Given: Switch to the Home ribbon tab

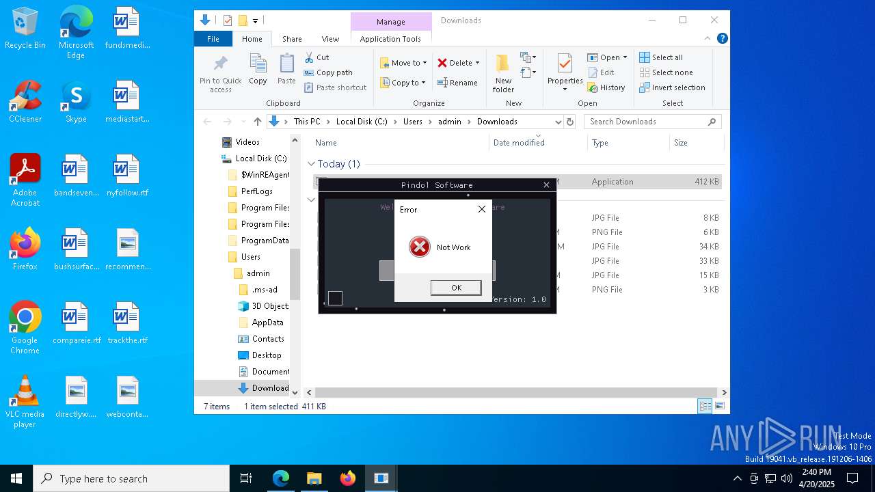Looking at the screenshot, I should (x=252, y=39).
